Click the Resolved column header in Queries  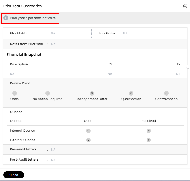pos(149,121)
